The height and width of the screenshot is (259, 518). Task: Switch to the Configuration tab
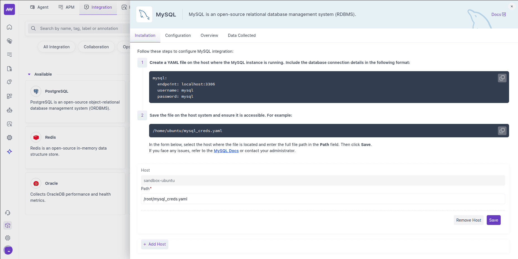point(178,35)
